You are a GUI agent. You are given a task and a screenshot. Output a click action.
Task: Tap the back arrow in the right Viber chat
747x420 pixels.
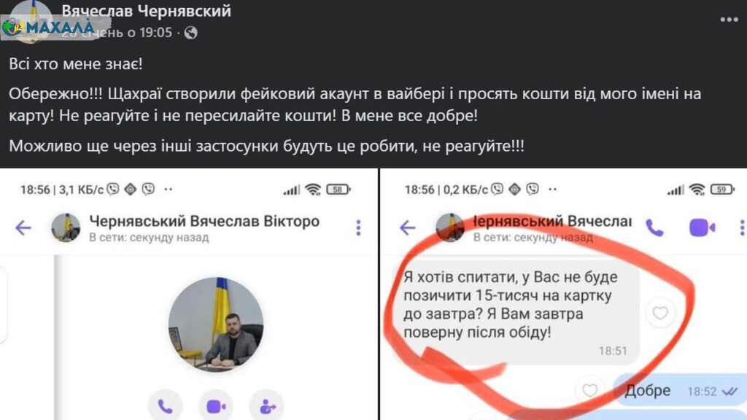point(407,228)
